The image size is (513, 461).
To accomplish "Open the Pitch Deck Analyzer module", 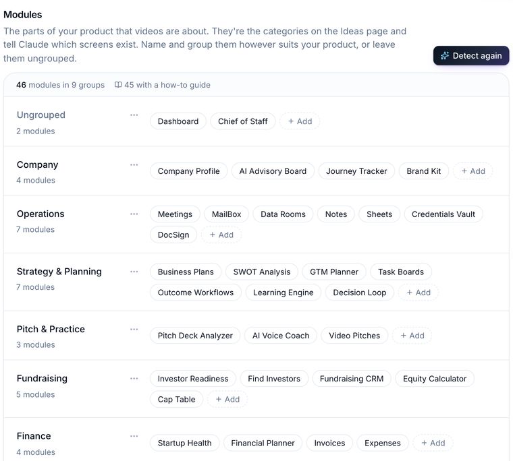I will (195, 336).
